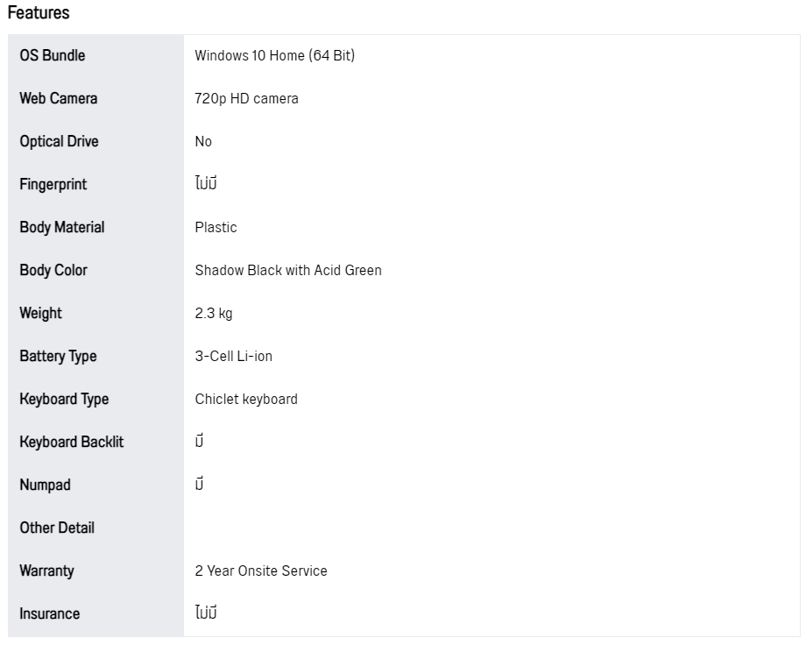Click the Windows 10 Home (64 Bit) value
This screenshot has width=806, height=645.
[275, 55]
